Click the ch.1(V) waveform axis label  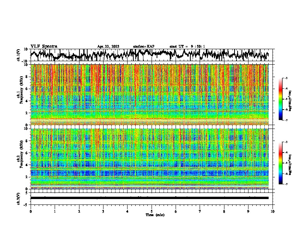19,55
